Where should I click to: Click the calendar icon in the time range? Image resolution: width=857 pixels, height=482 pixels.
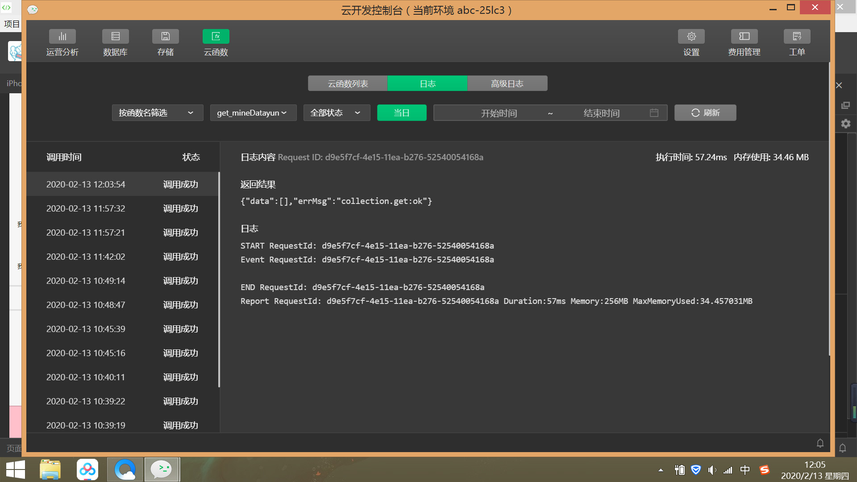click(x=654, y=113)
